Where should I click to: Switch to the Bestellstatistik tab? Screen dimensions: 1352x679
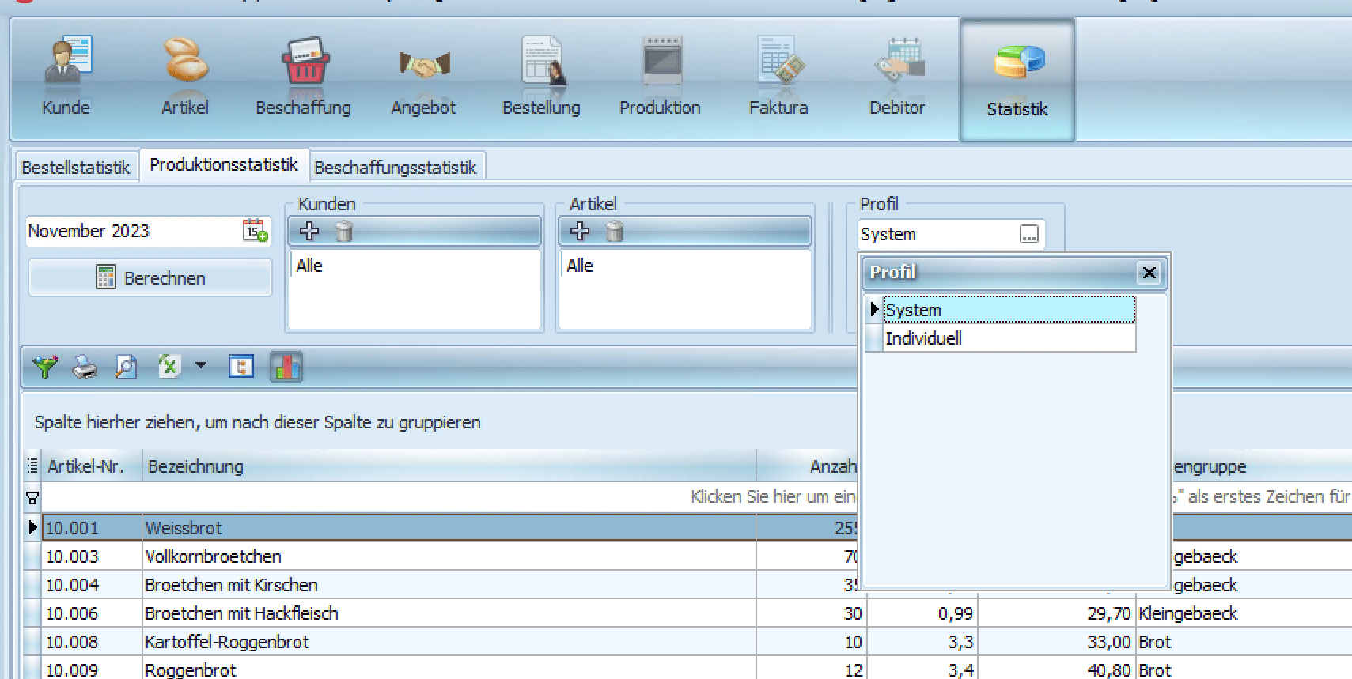pos(76,168)
